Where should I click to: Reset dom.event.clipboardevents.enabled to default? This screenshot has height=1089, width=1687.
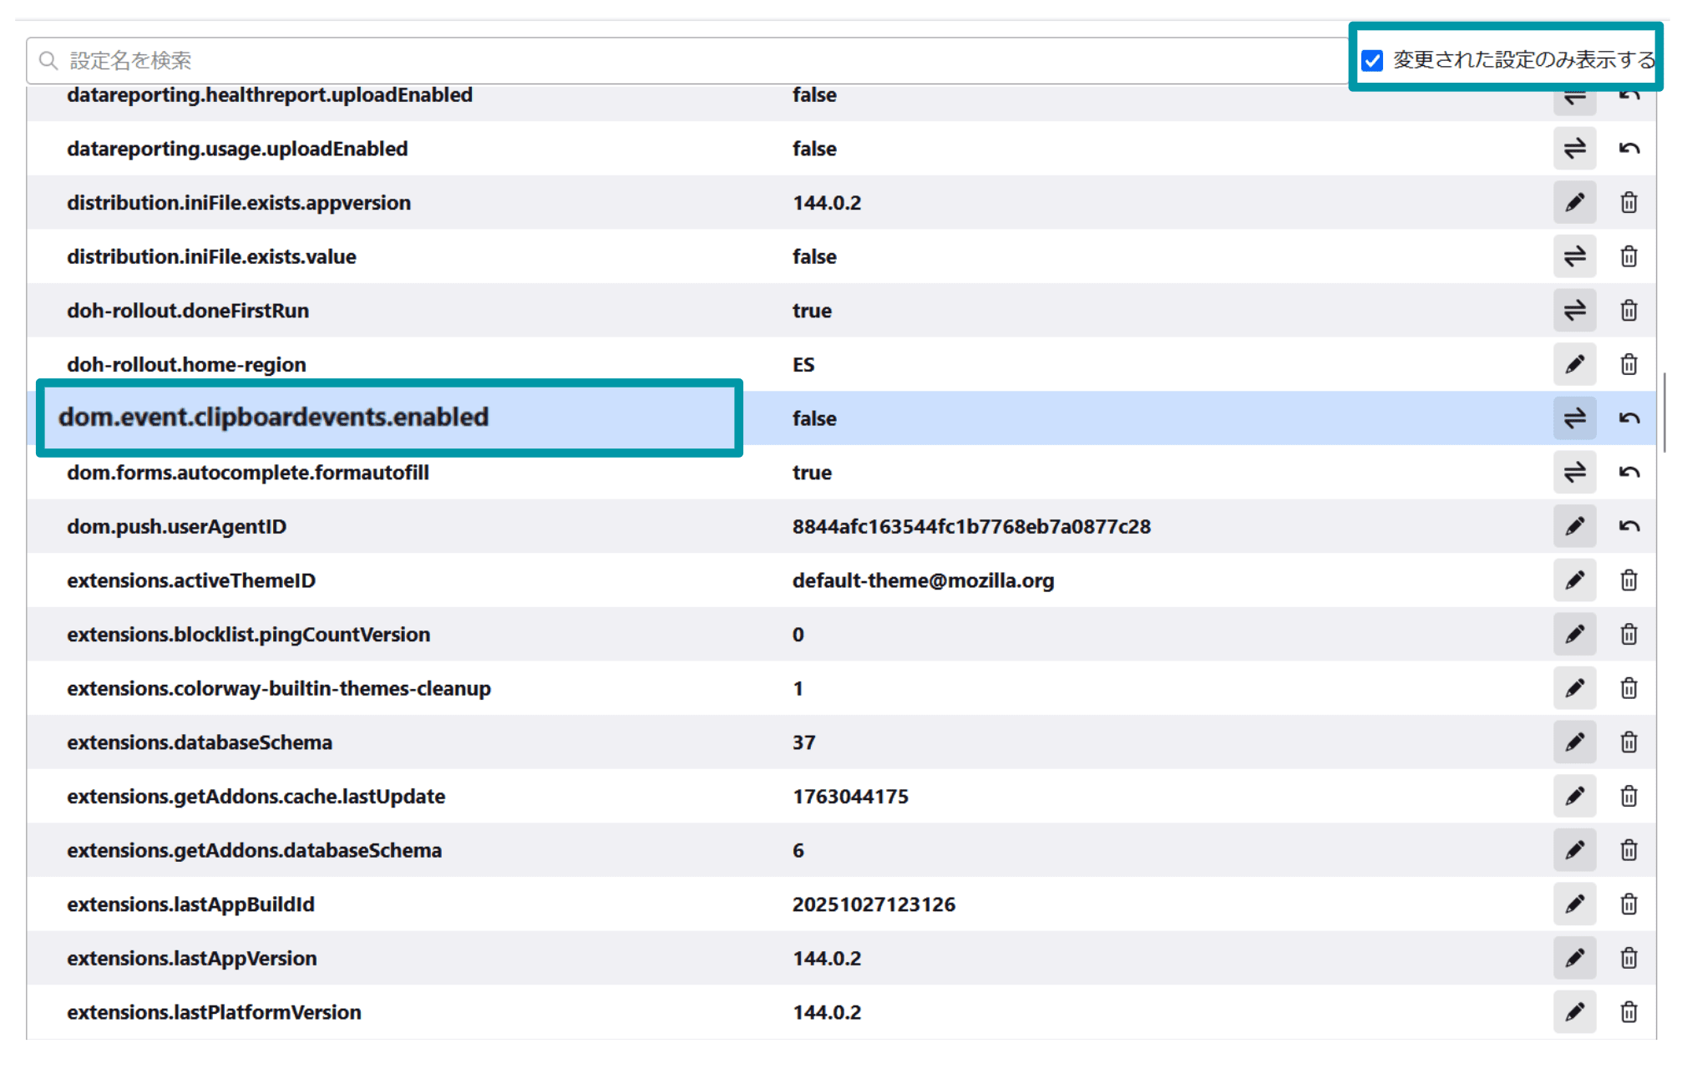[x=1629, y=418]
